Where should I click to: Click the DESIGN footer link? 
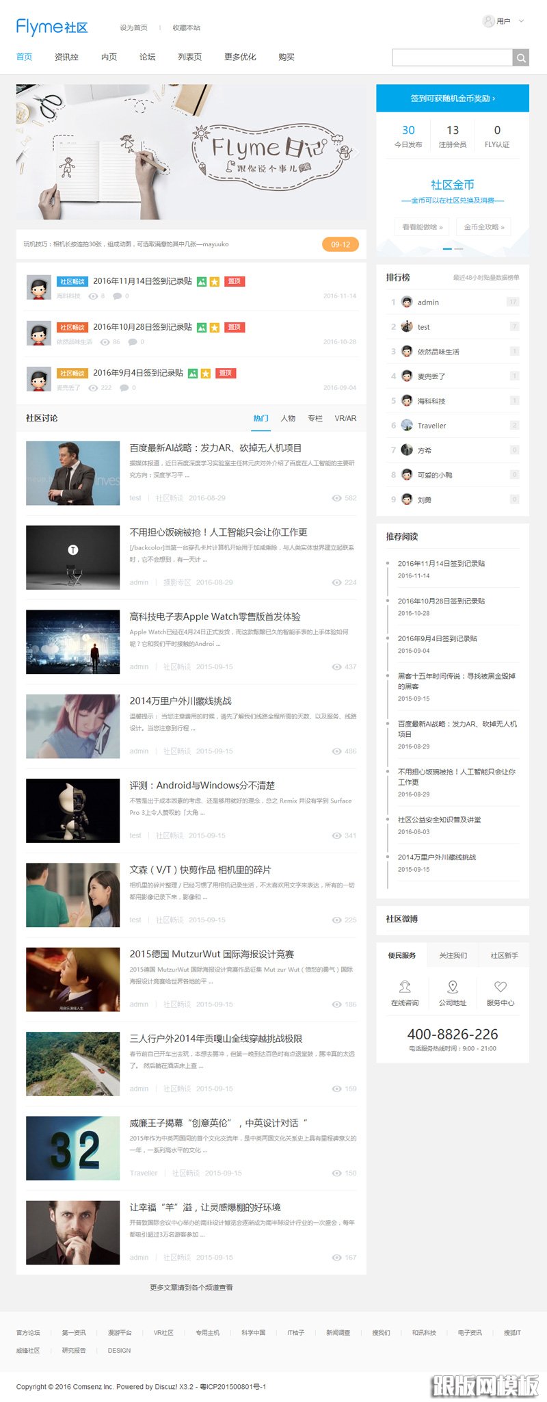pos(119,1351)
